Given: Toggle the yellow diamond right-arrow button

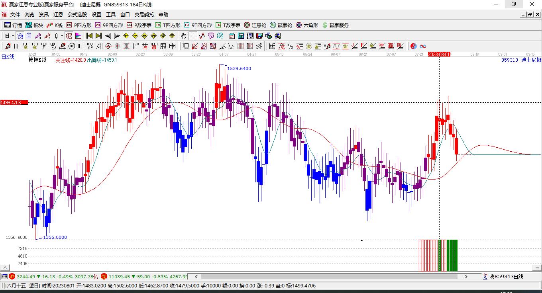Looking at the screenshot, I should 135,36.
